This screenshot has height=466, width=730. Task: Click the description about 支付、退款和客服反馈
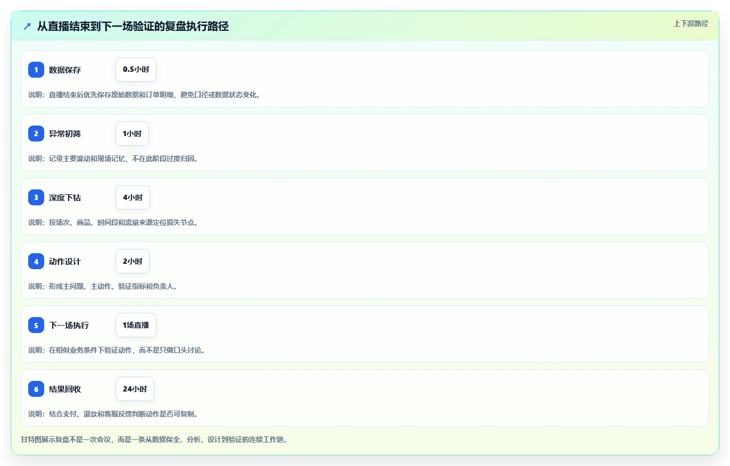point(113,414)
